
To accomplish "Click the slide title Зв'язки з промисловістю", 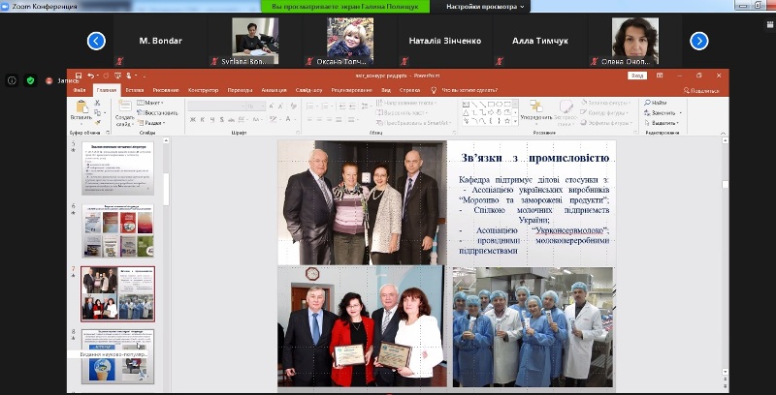I will click(535, 158).
